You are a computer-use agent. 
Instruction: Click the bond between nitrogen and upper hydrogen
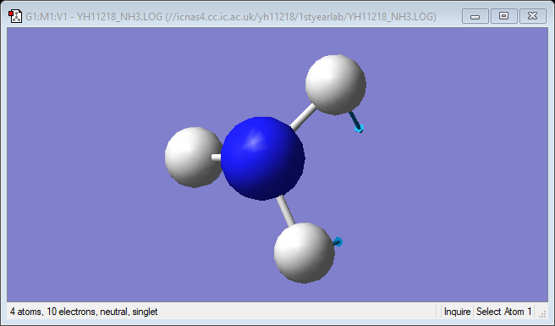303,117
